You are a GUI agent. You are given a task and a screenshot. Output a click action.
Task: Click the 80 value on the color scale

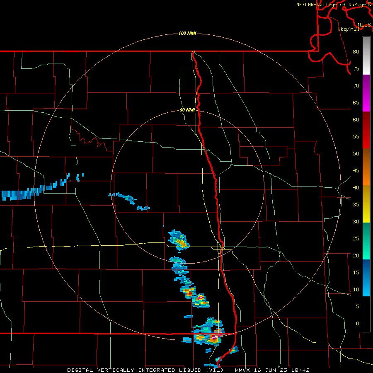(x=356, y=52)
